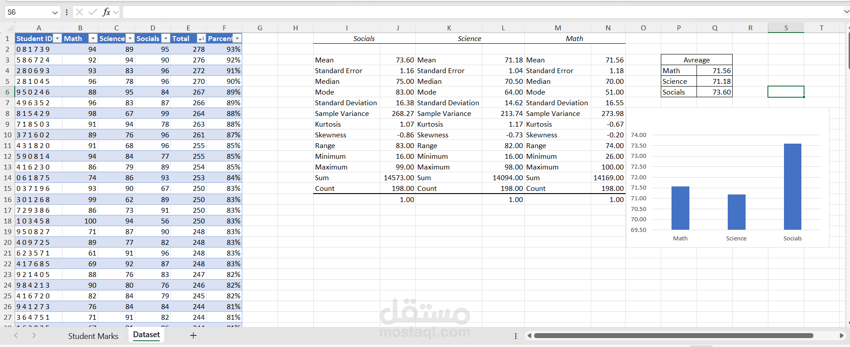Viewport: 850px width, 347px height.
Task: Open the Science column filter dropdown
Action: click(x=130, y=38)
